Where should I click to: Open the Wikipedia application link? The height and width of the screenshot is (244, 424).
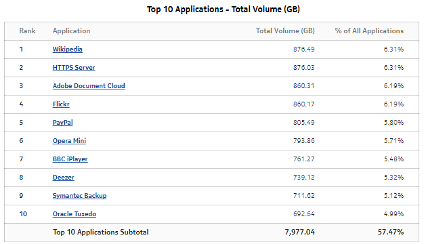tap(67, 49)
